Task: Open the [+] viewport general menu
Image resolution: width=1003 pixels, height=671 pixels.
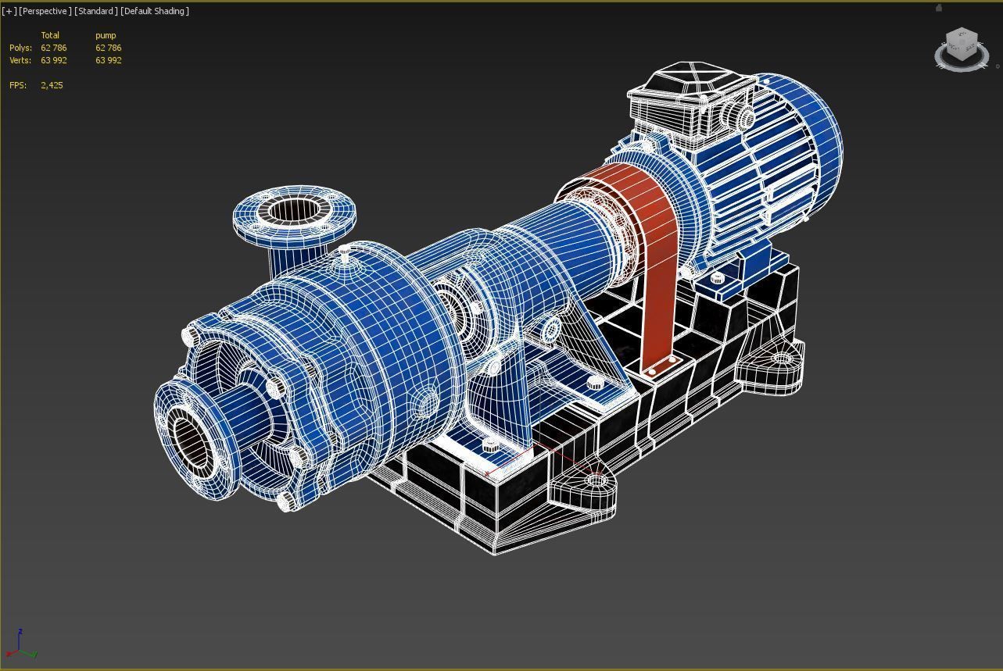Action: 9,11
